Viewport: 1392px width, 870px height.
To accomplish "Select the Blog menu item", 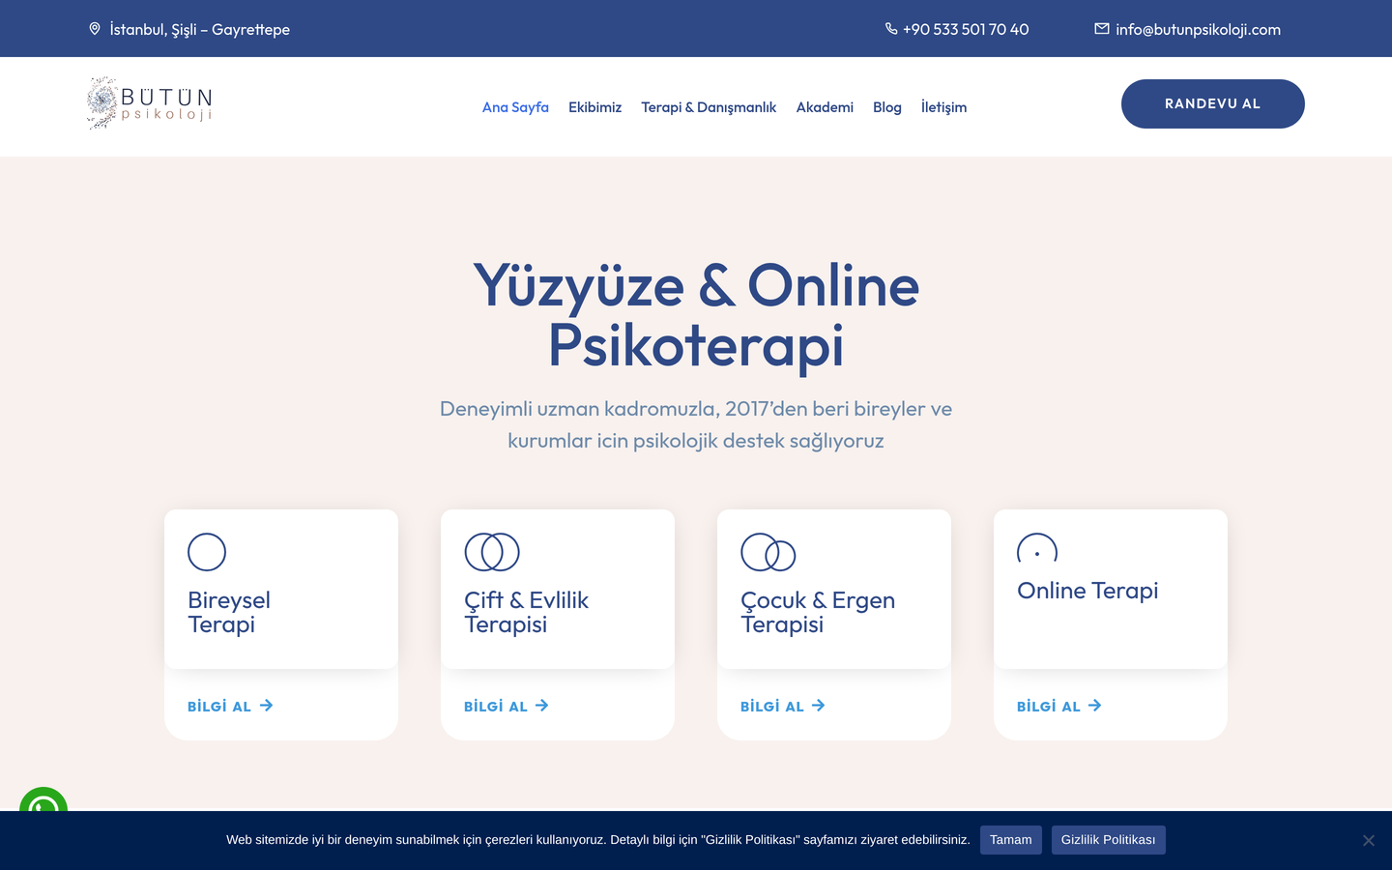I will click(887, 107).
